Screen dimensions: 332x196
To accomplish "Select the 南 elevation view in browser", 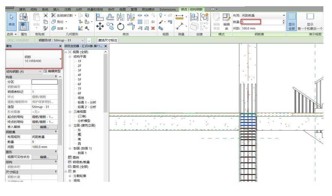I will click(x=79, y=139).
